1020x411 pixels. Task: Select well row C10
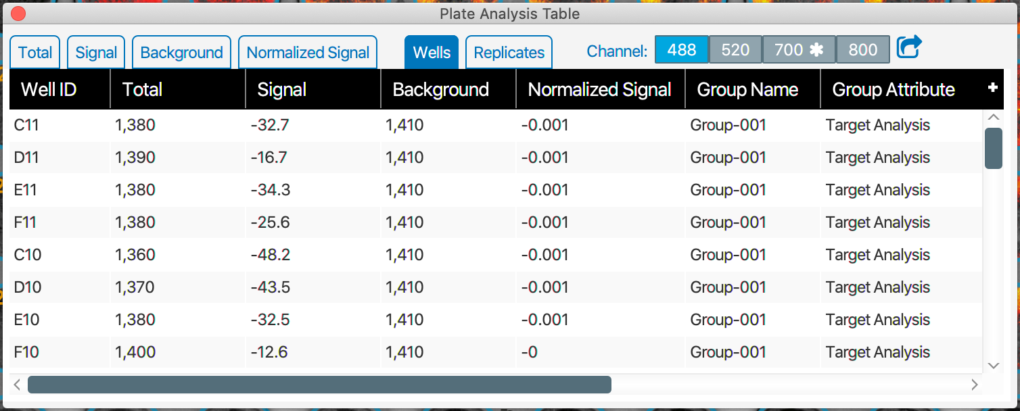click(496, 255)
